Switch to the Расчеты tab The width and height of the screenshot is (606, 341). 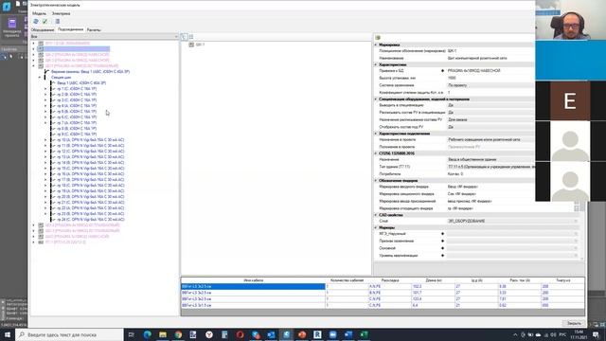94,29
